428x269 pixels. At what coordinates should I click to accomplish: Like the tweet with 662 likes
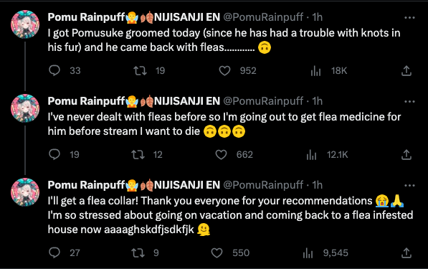pos(221,154)
